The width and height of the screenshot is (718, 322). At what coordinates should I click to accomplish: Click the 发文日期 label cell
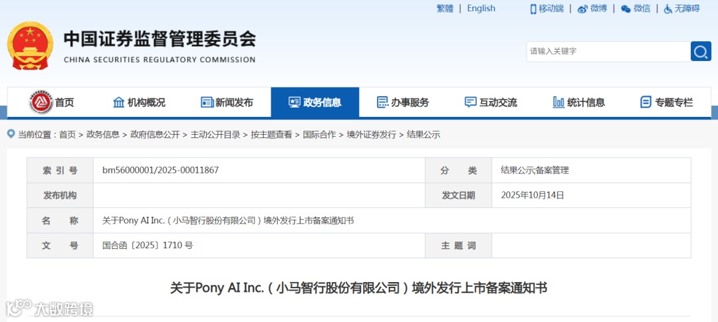458,195
